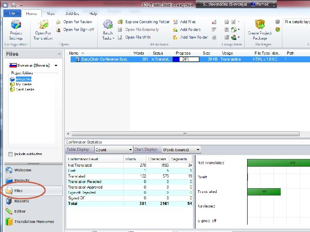310x232 pixels.
Task: Open the Batch Tasks menu icon
Action: (x=108, y=24)
